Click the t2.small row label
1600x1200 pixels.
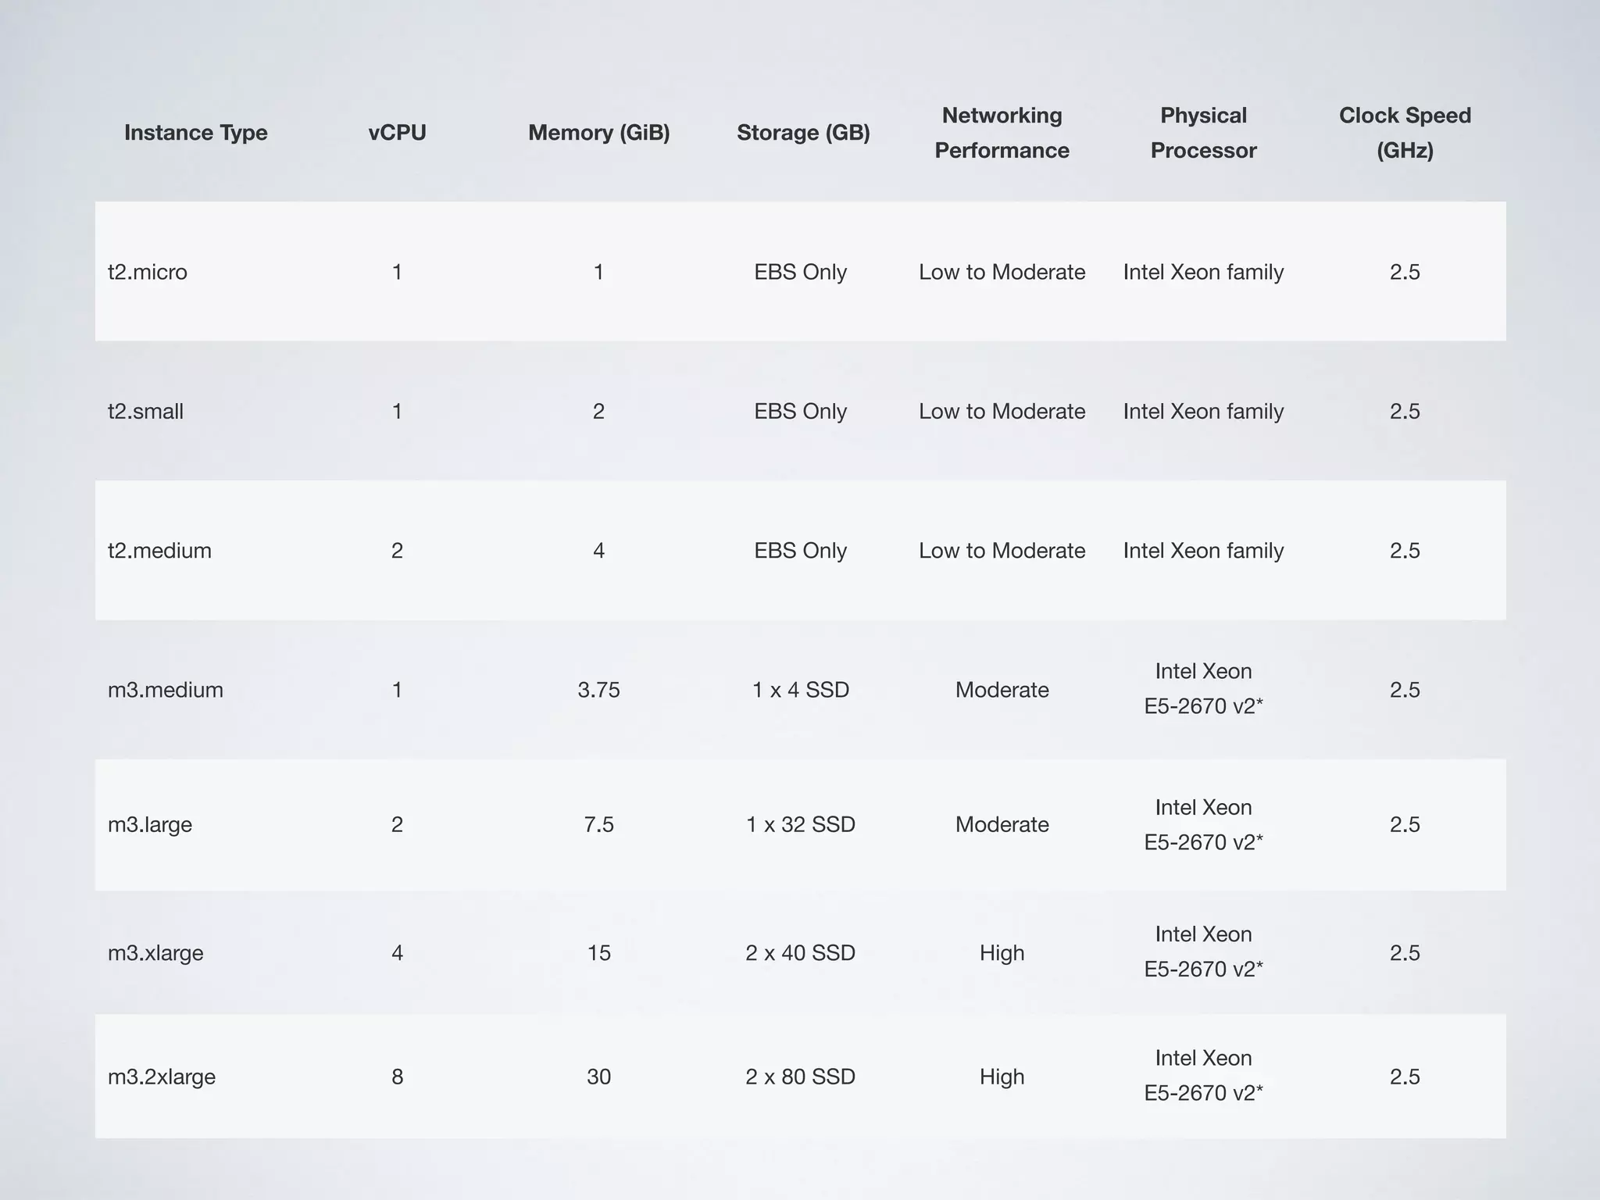[145, 411]
